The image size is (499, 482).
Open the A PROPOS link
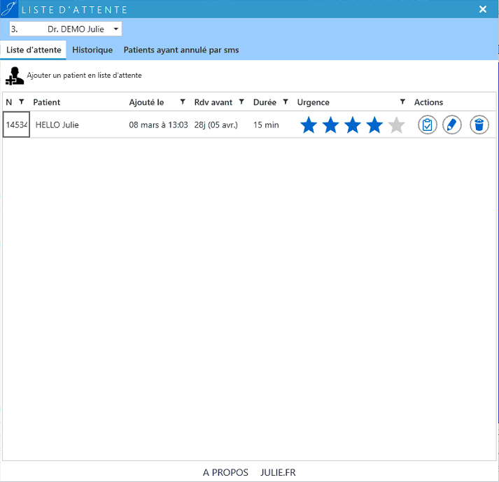click(x=225, y=472)
